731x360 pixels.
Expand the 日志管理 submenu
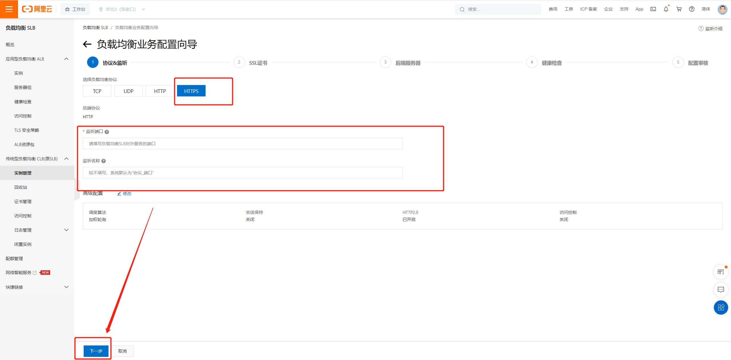pos(66,230)
